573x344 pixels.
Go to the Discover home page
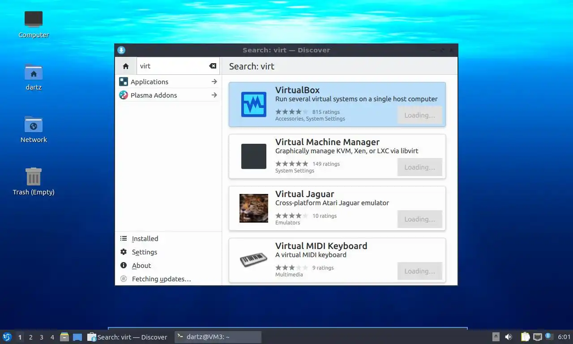126,66
